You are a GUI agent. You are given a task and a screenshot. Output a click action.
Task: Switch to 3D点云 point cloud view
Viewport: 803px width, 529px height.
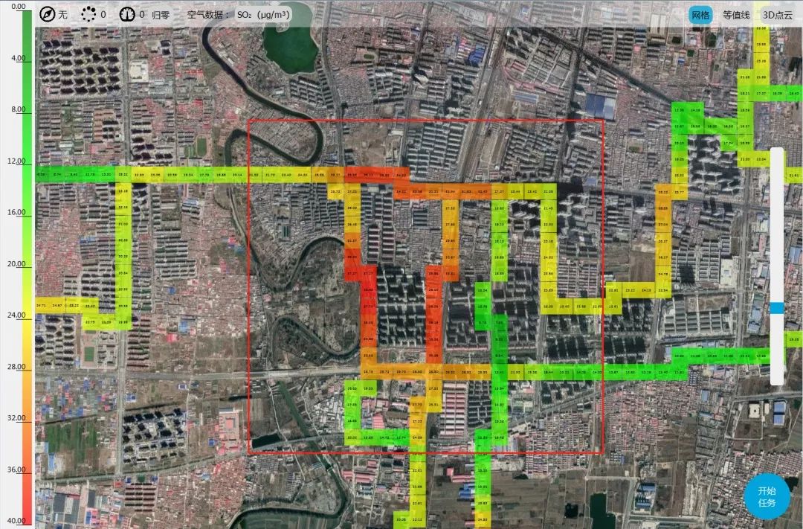(x=777, y=15)
